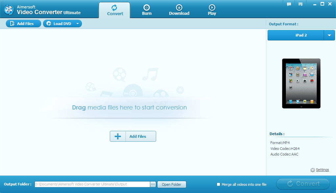Go to the Download tab
336x193 pixels.
[179, 10]
